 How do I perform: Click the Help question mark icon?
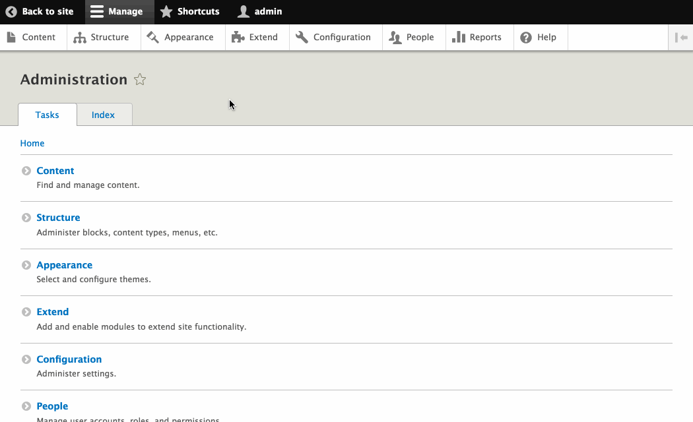pyautogui.click(x=526, y=38)
